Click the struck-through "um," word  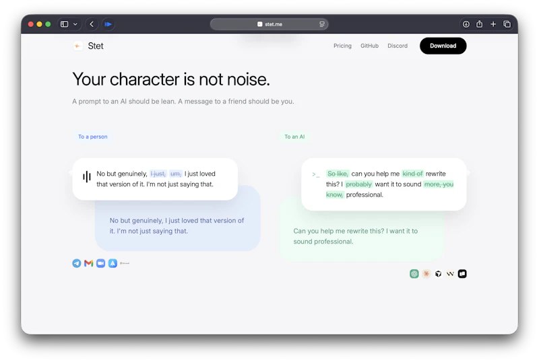pos(176,174)
